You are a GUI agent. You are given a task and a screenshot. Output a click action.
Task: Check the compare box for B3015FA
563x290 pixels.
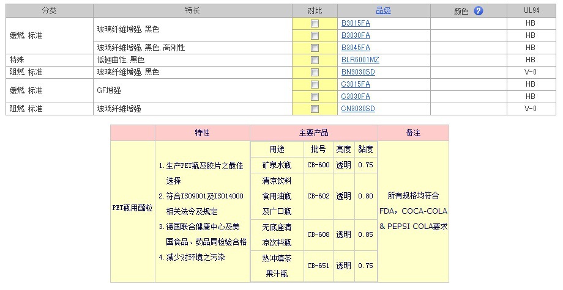pyautogui.click(x=315, y=23)
